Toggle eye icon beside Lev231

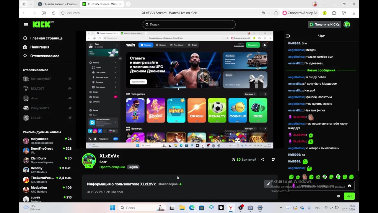point(70,118)
